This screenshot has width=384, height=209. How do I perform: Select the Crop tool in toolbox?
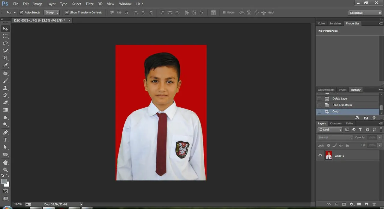[x=5, y=58]
